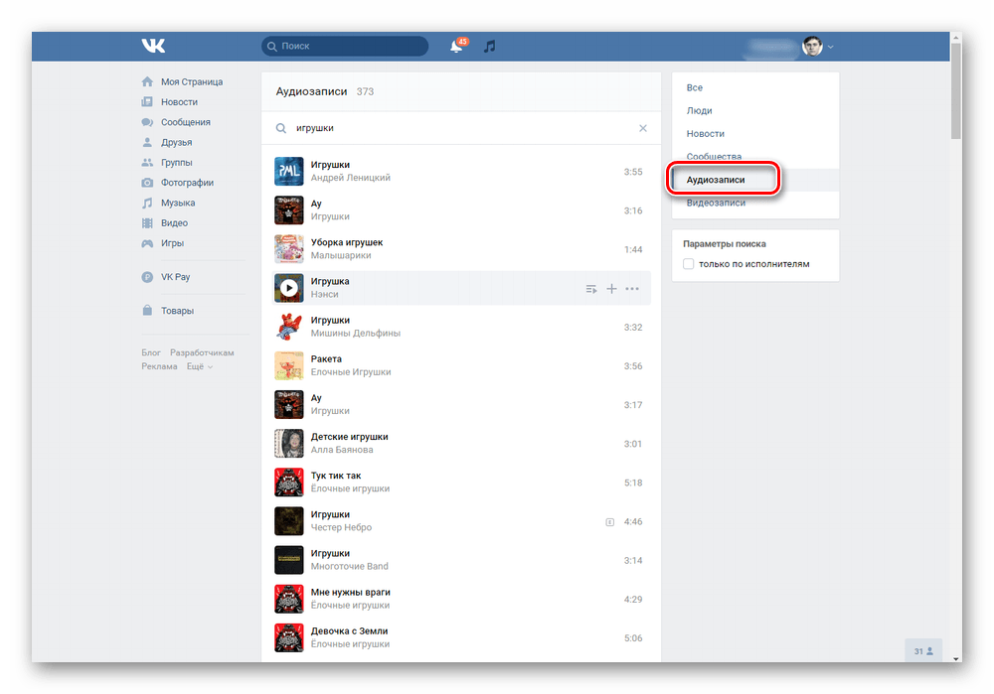Image resolution: width=994 pixels, height=694 pixels.
Task: Open three-dots menu on Игрушка track
Action: [632, 289]
